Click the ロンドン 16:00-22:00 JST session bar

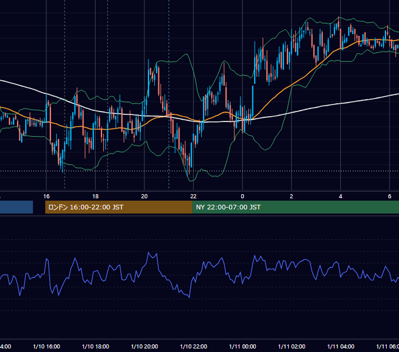pos(119,207)
